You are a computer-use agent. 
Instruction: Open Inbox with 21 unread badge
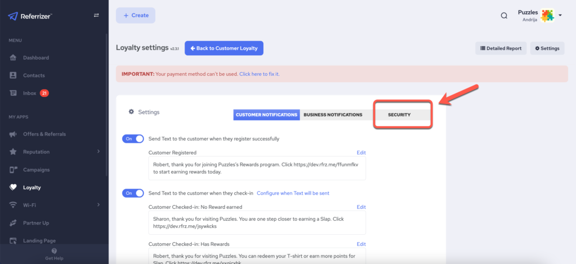(x=29, y=93)
